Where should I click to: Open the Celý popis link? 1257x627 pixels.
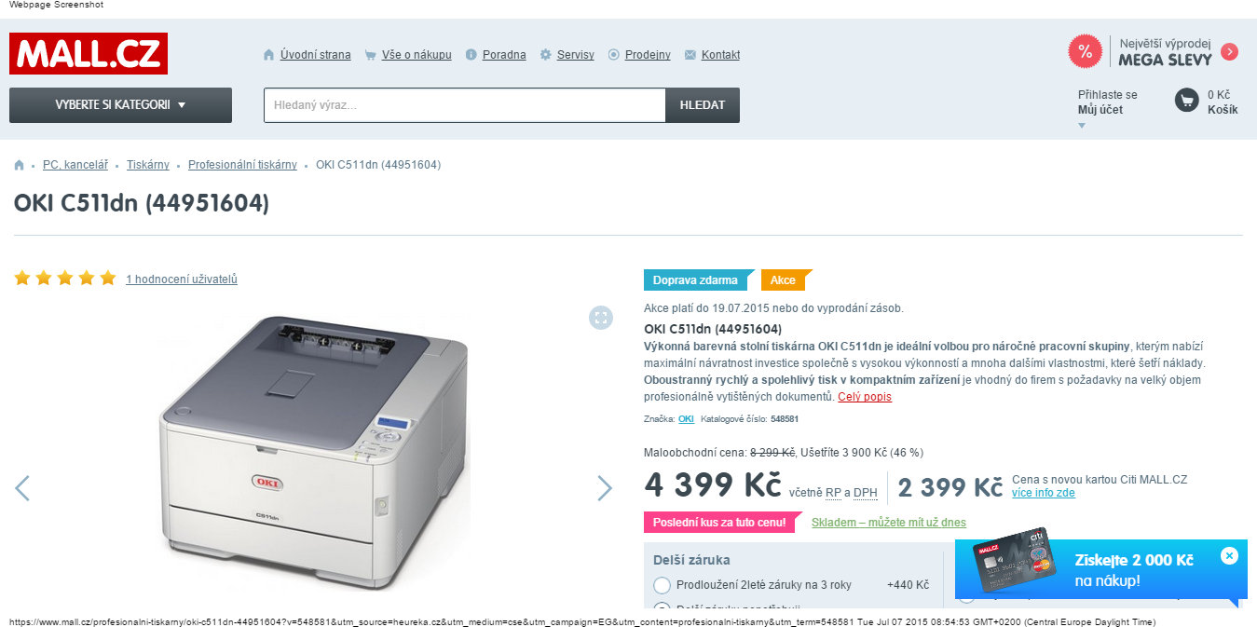click(865, 397)
